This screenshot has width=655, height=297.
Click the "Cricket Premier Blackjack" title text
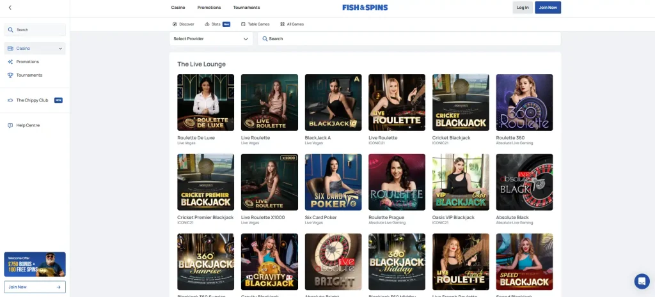[205, 217]
